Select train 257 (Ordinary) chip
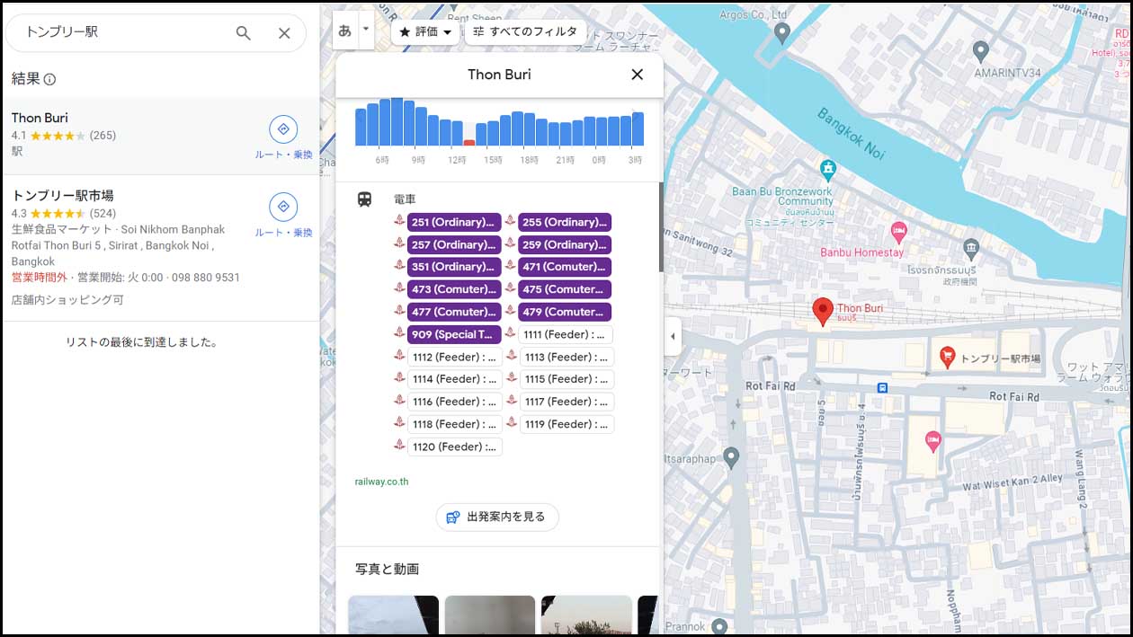This screenshot has width=1133, height=637. pos(454,244)
